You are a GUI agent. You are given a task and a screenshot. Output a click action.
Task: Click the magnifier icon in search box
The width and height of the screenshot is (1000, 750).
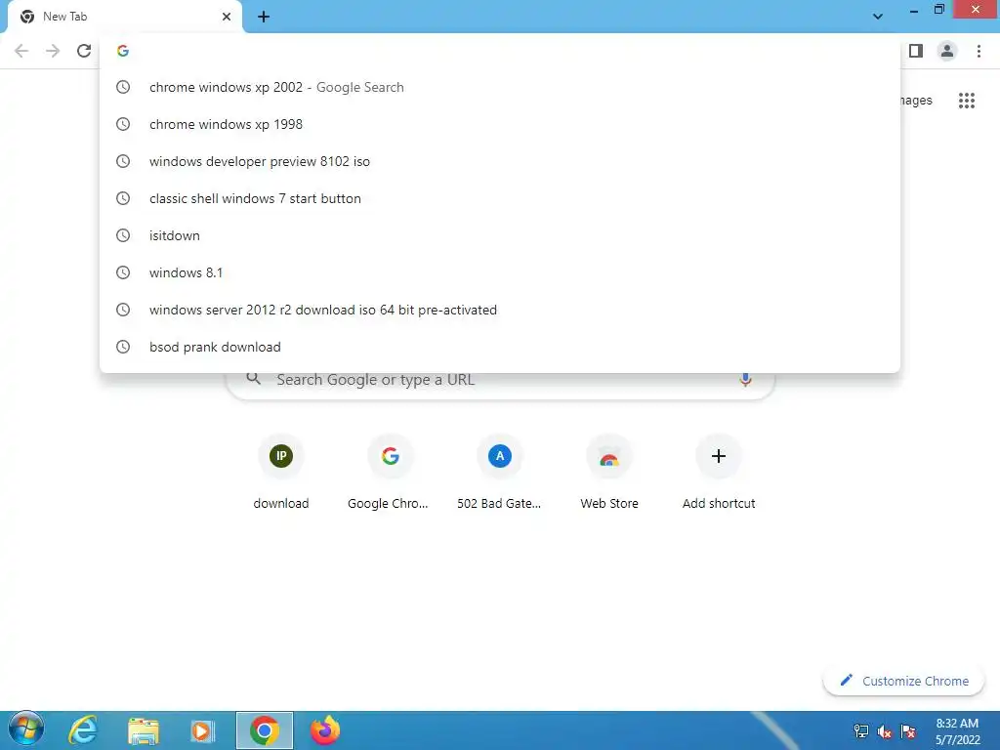coord(254,379)
